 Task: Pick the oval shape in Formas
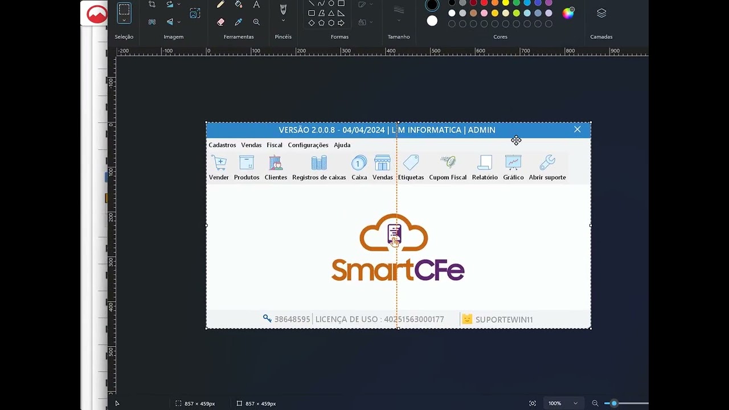point(331,3)
